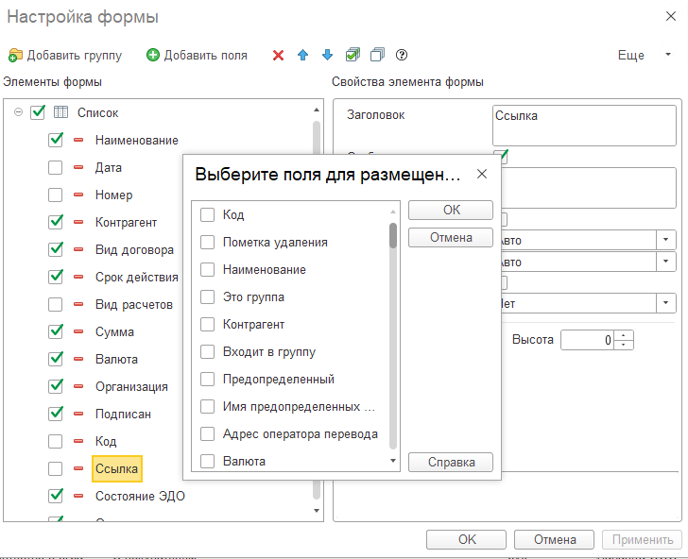
Task: Open help via question mark icon
Action: coord(402,55)
